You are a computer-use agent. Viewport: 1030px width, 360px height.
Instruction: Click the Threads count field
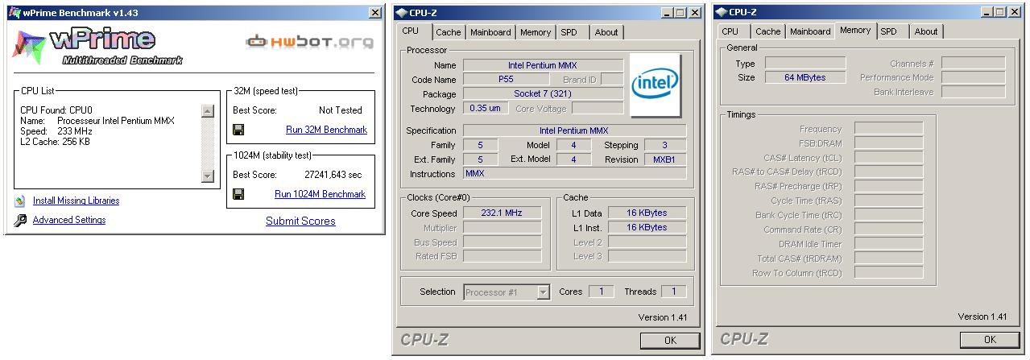click(x=674, y=292)
